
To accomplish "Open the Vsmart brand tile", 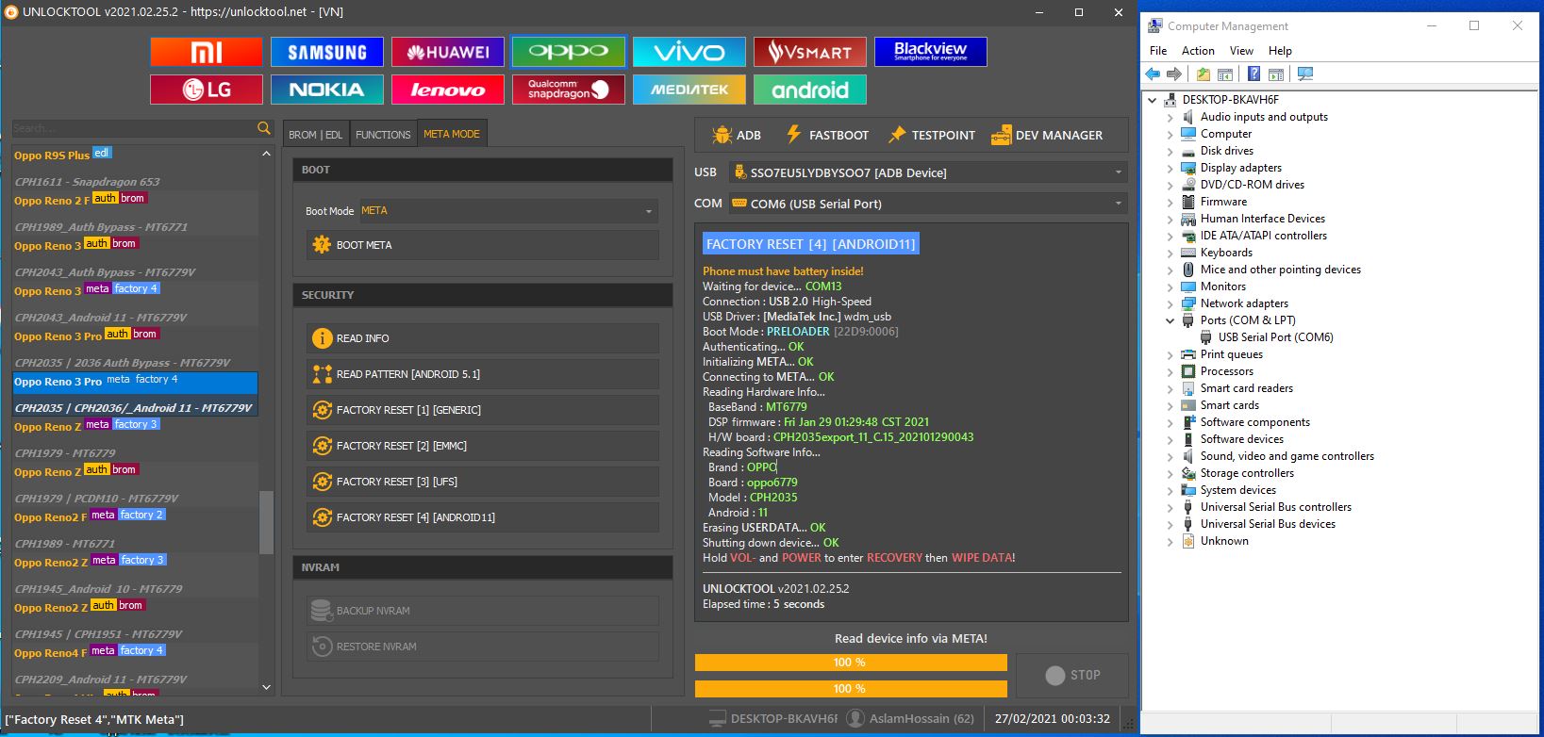I will [x=810, y=52].
